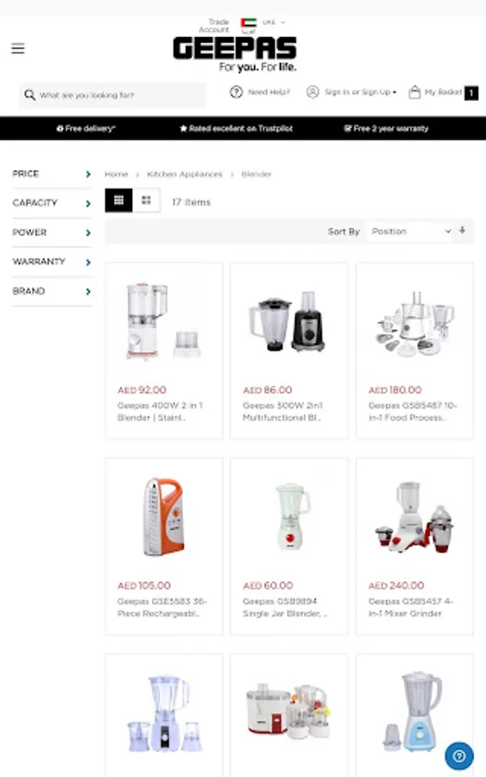Click the user account icon
This screenshot has height=777, width=486.
click(312, 92)
